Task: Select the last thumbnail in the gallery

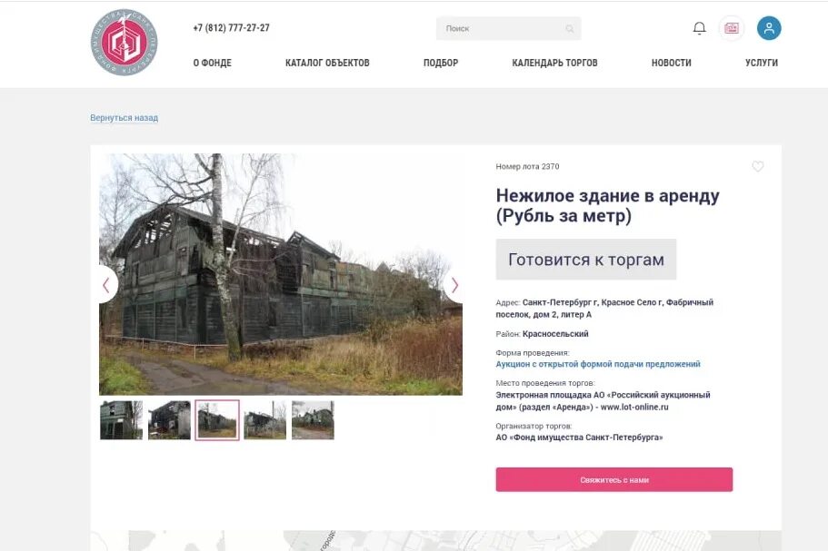Action: (x=314, y=420)
